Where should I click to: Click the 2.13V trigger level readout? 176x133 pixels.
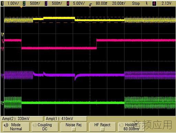click(x=166, y=3)
